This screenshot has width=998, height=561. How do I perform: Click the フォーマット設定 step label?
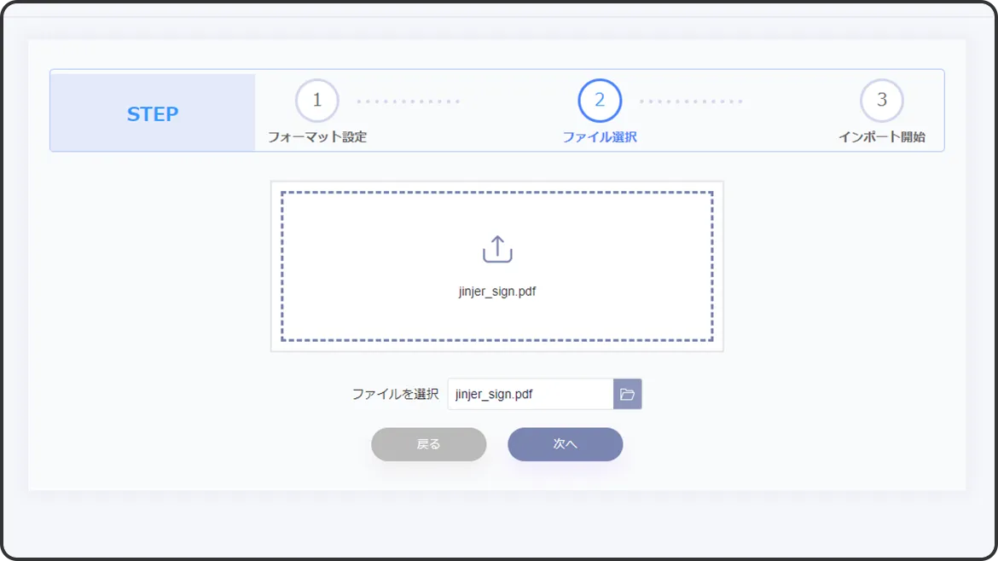pos(317,137)
